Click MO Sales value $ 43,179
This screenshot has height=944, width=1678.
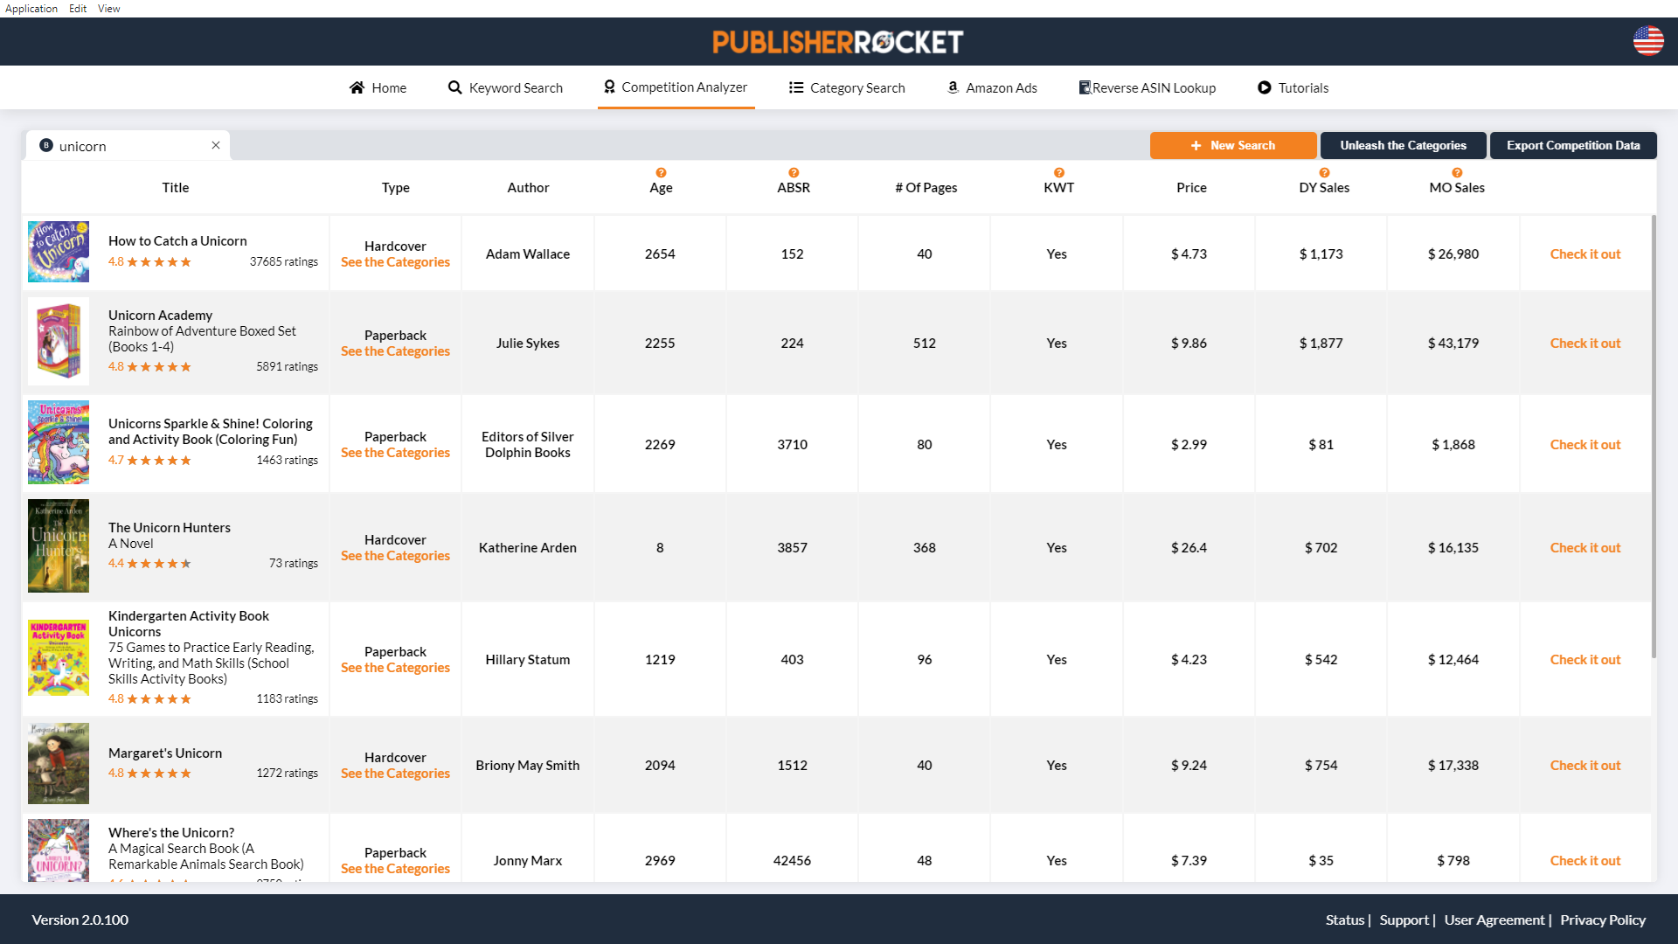[x=1453, y=344]
